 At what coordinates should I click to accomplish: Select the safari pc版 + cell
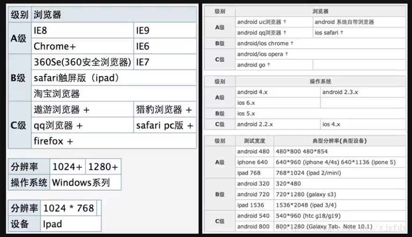click(x=165, y=125)
